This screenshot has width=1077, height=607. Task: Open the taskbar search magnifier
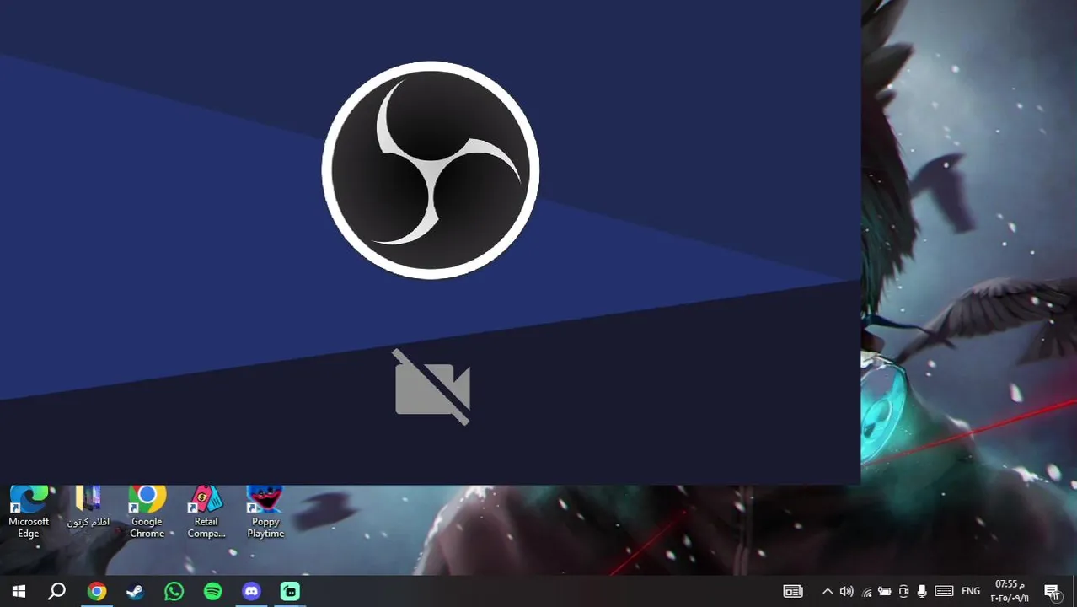tap(57, 591)
